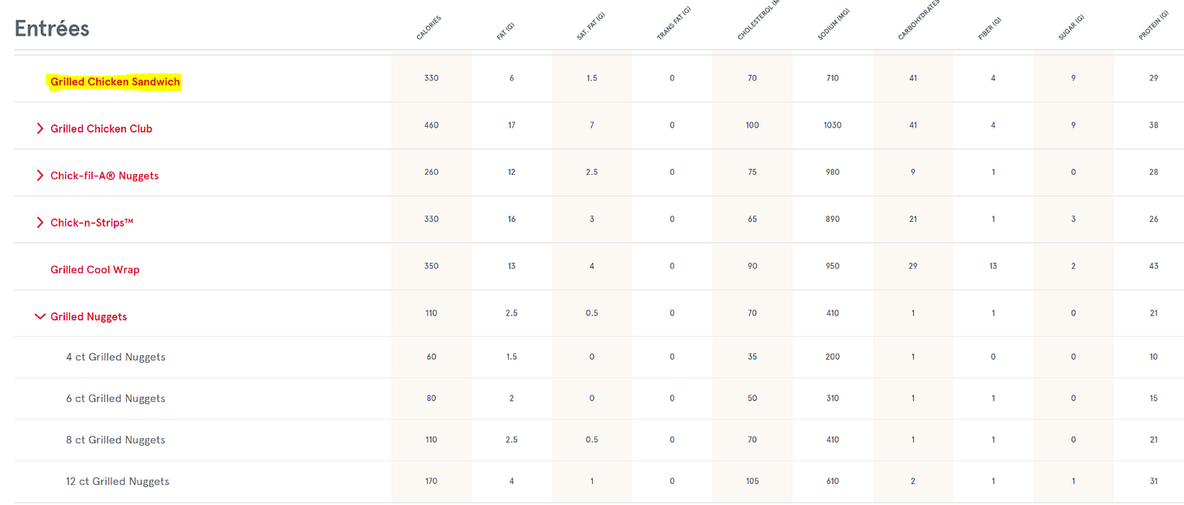Click calories 60 for 4 ct Grilled Nuggets
This screenshot has width=1184, height=505.
pos(431,357)
